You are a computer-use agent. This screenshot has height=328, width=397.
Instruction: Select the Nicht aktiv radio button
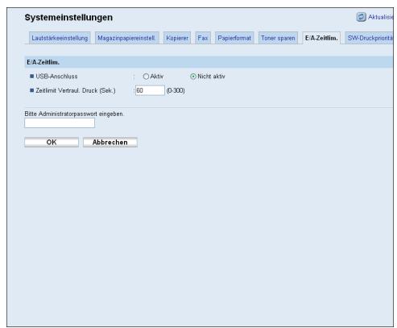pos(193,77)
